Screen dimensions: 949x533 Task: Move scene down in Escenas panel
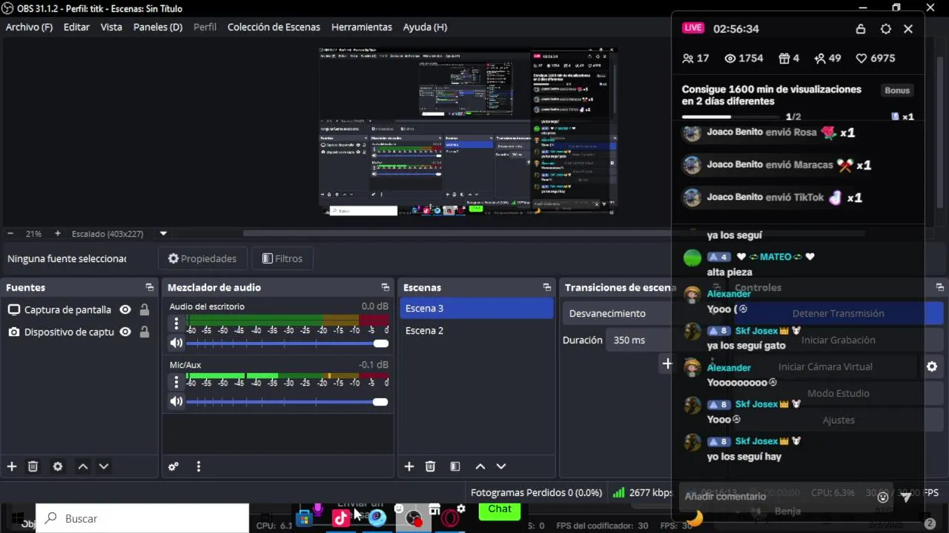point(501,466)
